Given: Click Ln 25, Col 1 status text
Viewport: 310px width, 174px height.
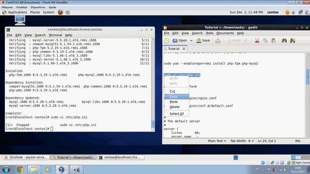Looking at the screenshot, I should pos(267,141).
